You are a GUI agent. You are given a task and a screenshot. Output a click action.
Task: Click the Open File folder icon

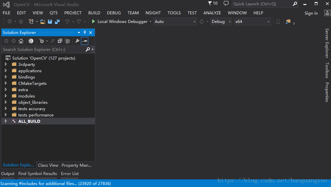pyautogui.click(x=43, y=22)
